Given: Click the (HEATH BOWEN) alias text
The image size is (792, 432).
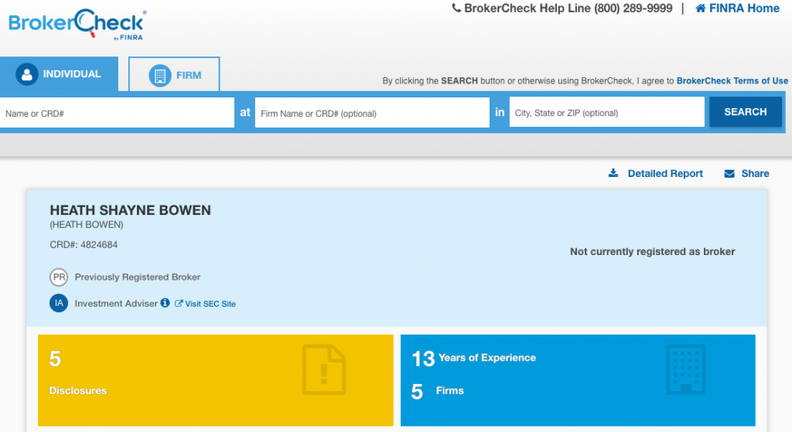Looking at the screenshot, I should 87,225.
